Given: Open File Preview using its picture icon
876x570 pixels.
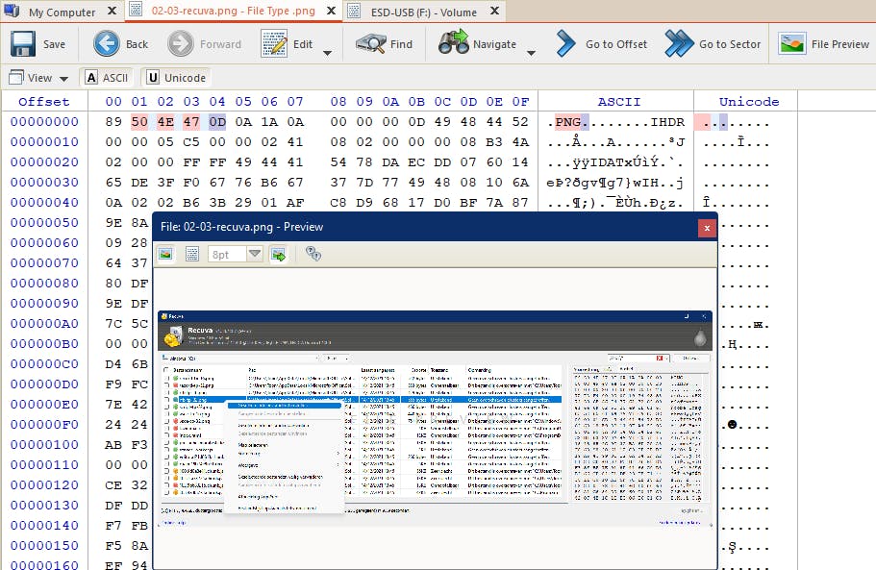Looking at the screenshot, I should click(x=790, y=43).
